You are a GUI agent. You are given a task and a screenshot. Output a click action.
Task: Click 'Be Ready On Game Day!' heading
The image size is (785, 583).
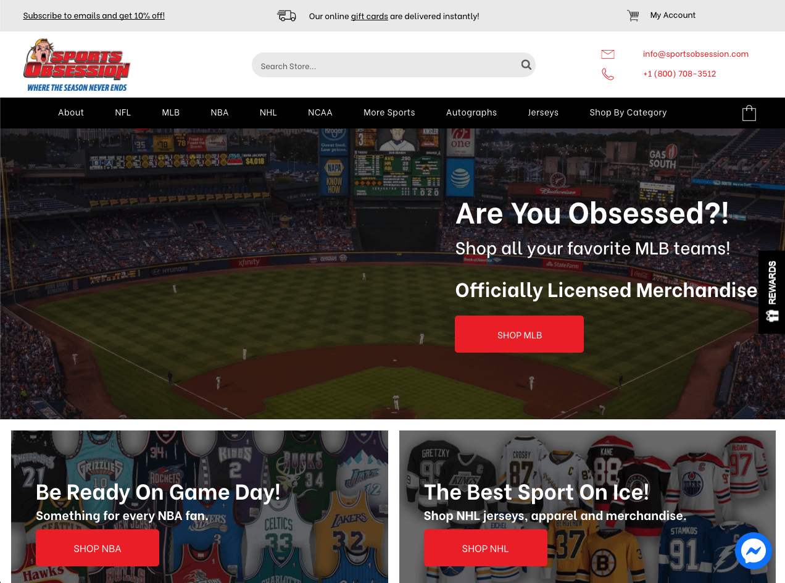(x=158, y=492)
